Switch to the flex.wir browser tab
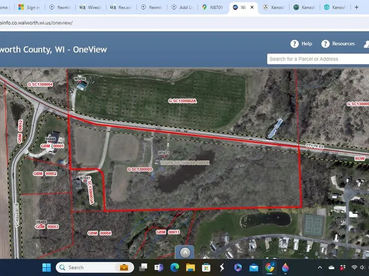The image size is (369, 276). pos(121,7)
